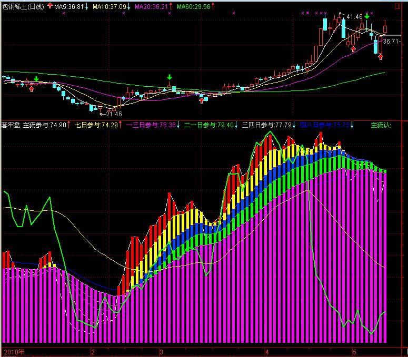Screen dimensions: 408x357
Task: Click the 21.46 low price marker
Action: click(114, 114)
